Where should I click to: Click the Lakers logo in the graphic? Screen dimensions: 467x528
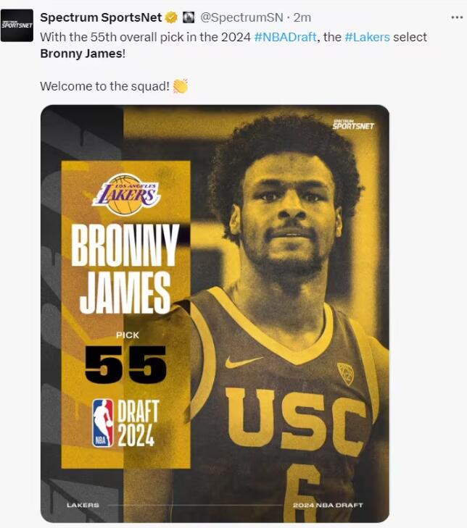click(126, 195)
